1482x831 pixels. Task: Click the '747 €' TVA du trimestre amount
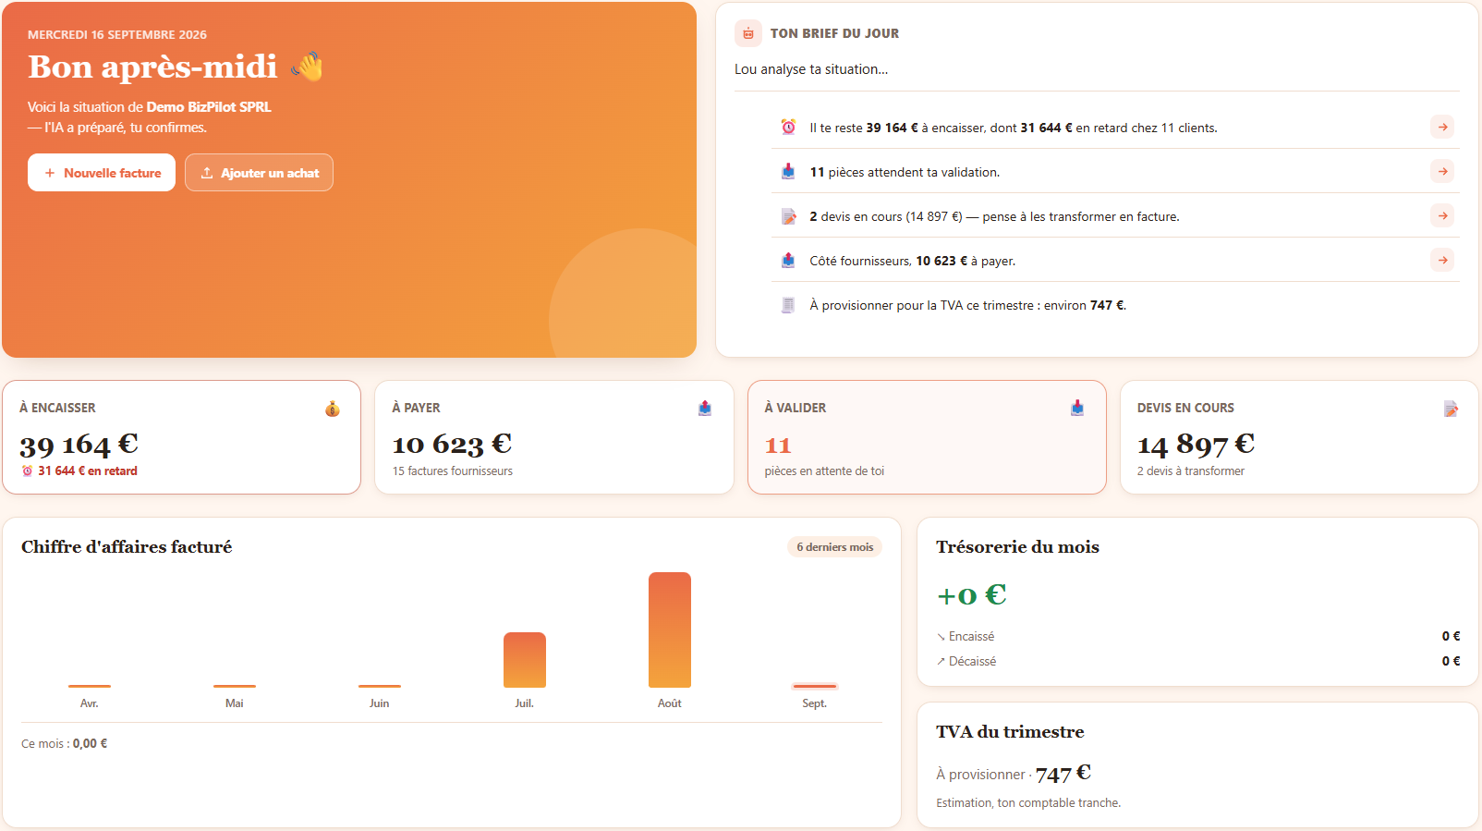pyautogui.click(x=1063, y=773)
